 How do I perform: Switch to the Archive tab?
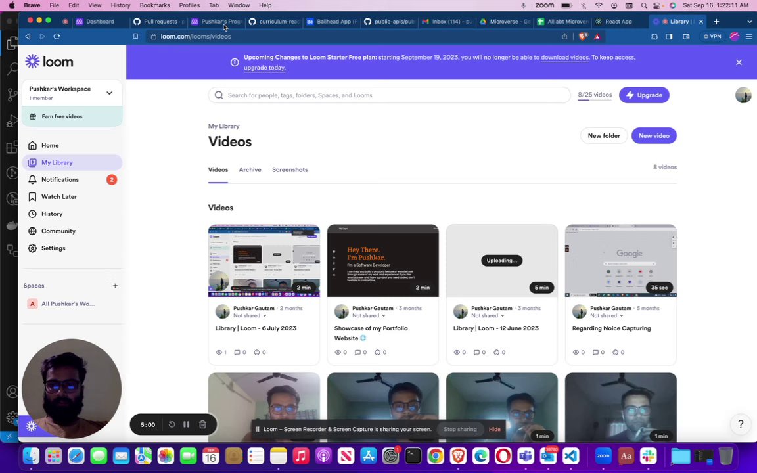coord(250,170)
